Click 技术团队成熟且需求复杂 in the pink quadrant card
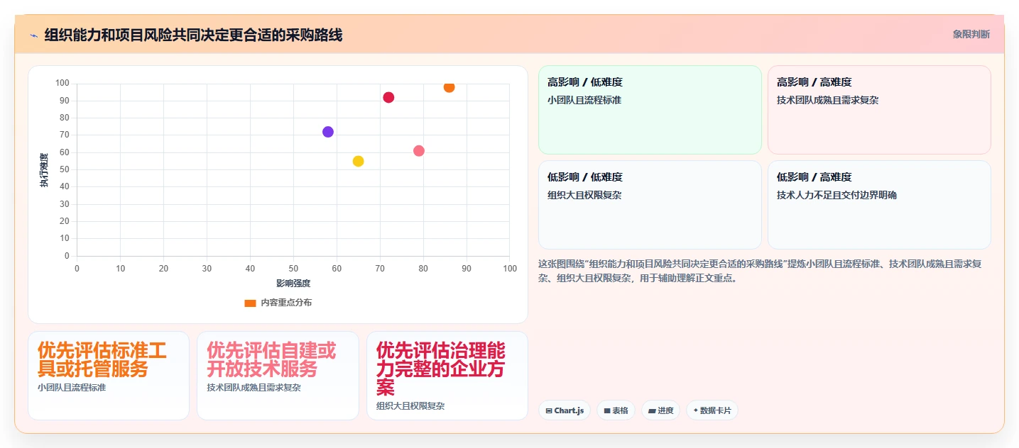This screenshot has height=448, width=1019. (x=827, y=100)
